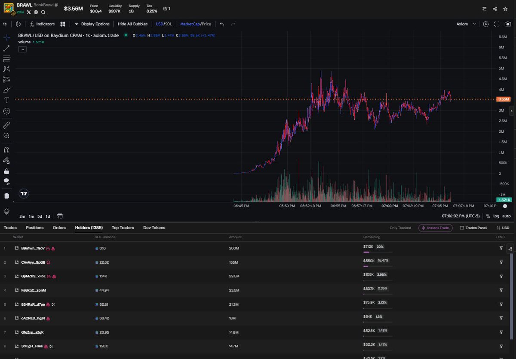Screen dimensions: 516x359
Task: Select the pattern drawing tool
Action: pyautogui.click(x=6, y=69)
